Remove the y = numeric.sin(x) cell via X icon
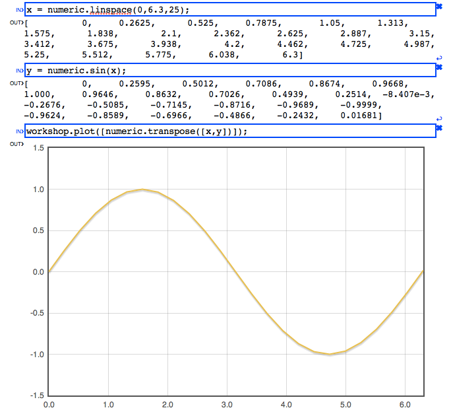Viewport: 451px width, 412px height. click(439, 67)
